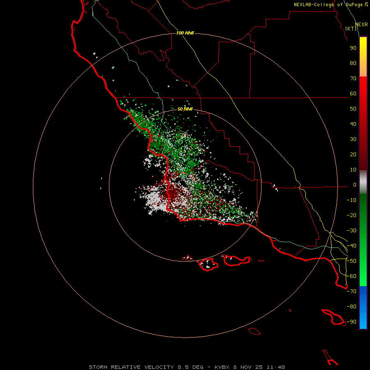Image resolution: width=370 pixels, height=370 pixels.
Task: Click the positive 70 label on the velocity scale
Action: (x=353, y=79)
